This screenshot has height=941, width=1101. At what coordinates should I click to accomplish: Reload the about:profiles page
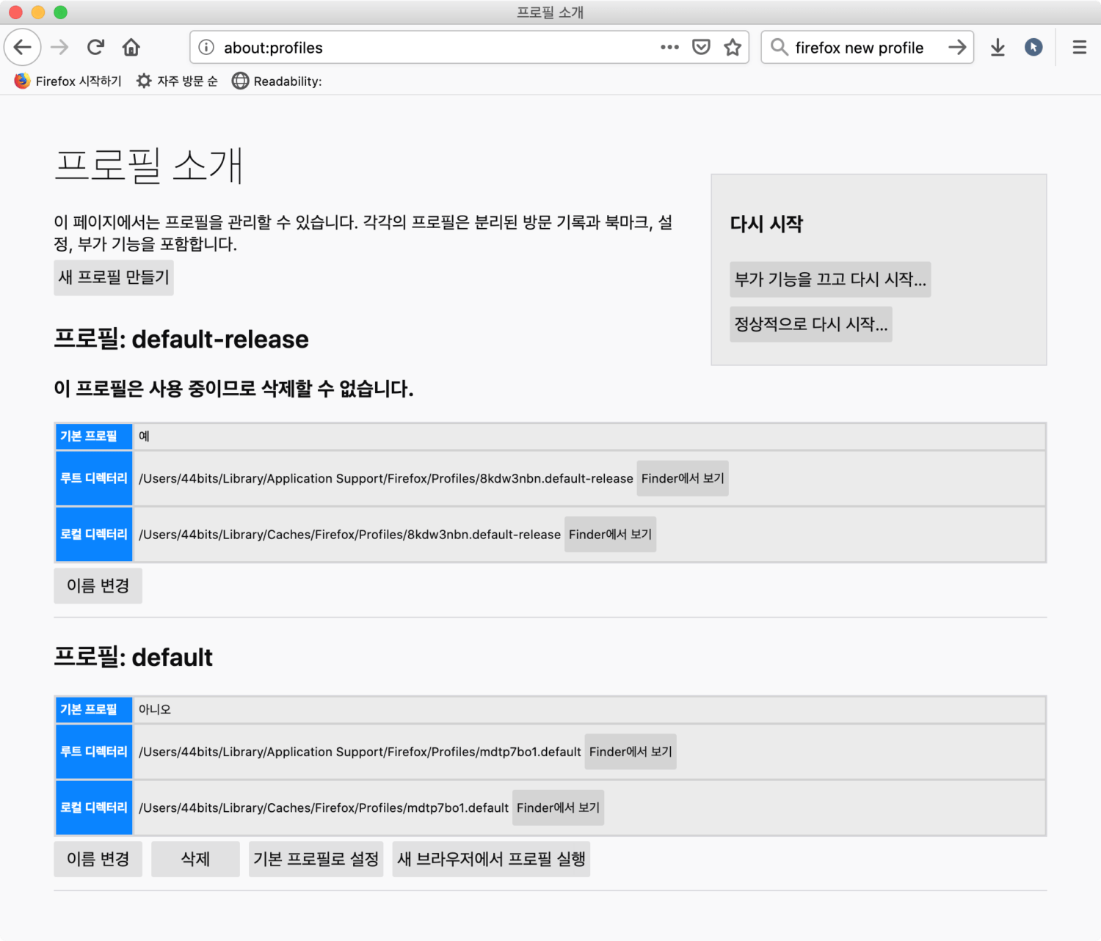(x=95, y=48)
